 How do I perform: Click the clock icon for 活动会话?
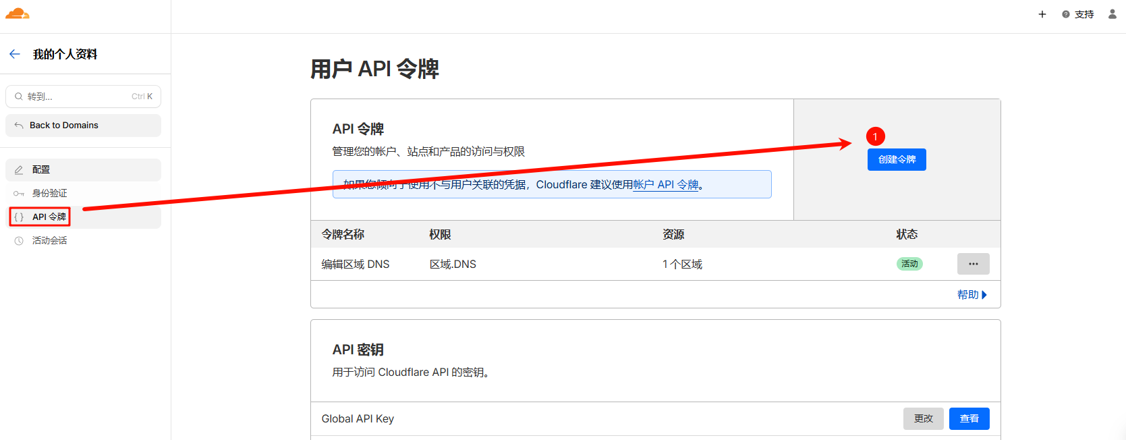click(19, 241)
